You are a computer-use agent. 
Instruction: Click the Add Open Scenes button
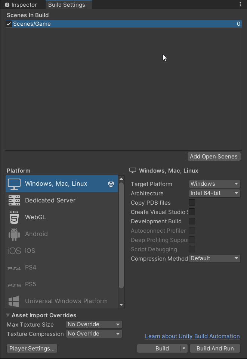click(214, 157)
